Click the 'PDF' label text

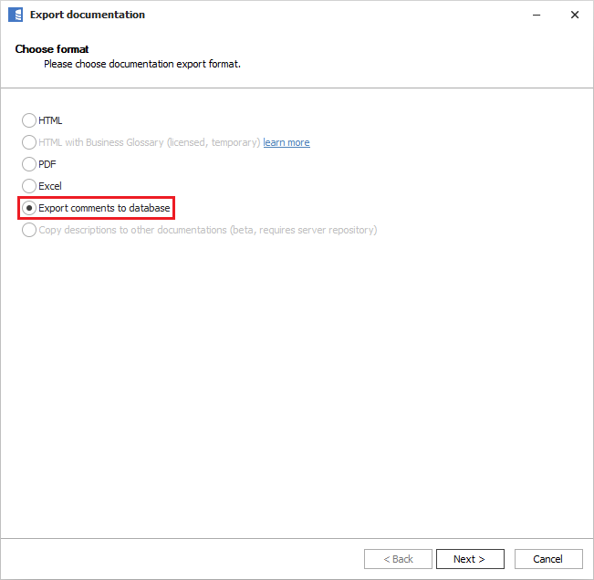tap(47, 164)
